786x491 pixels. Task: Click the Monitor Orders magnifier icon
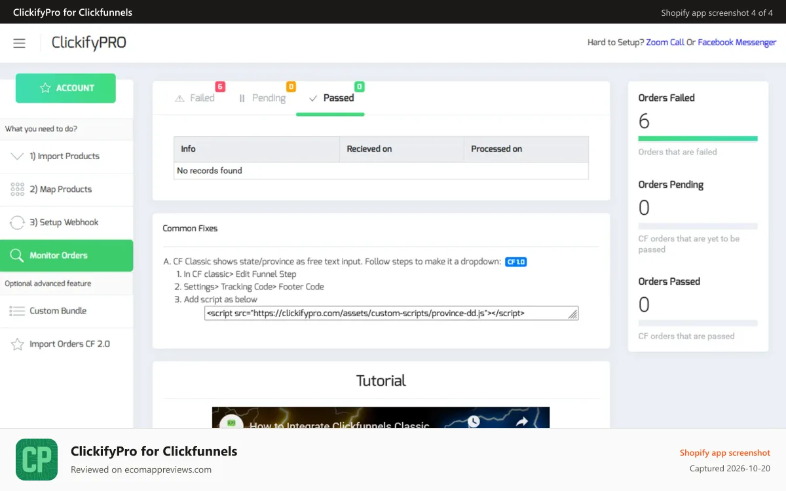[x=17, y=255]
